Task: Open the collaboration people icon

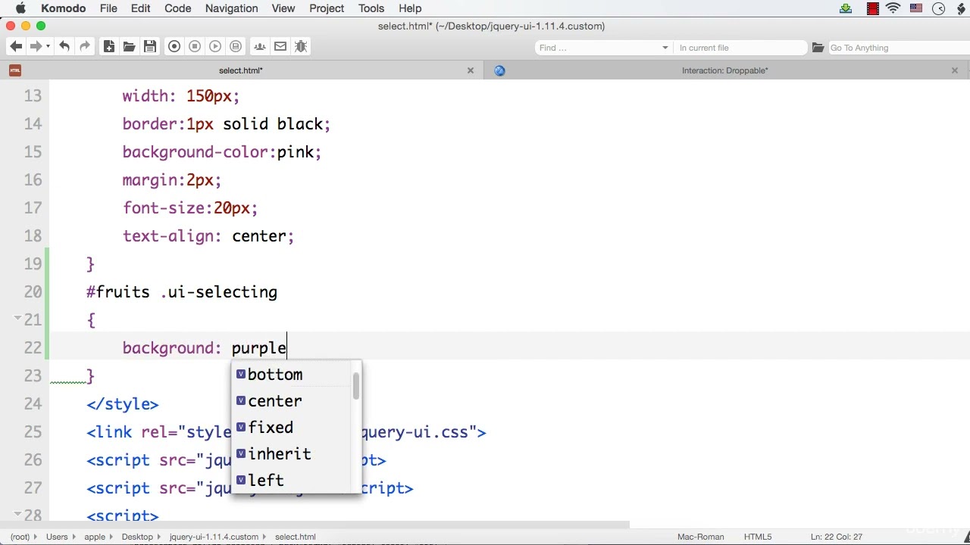Action: tap(260, 47)
